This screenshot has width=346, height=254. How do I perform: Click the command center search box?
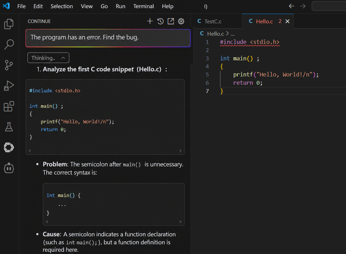coord(329,6)
